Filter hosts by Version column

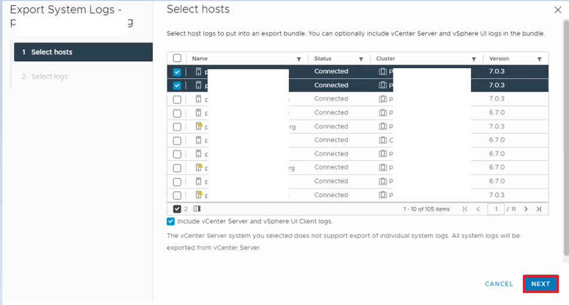[x=539, y=59]
